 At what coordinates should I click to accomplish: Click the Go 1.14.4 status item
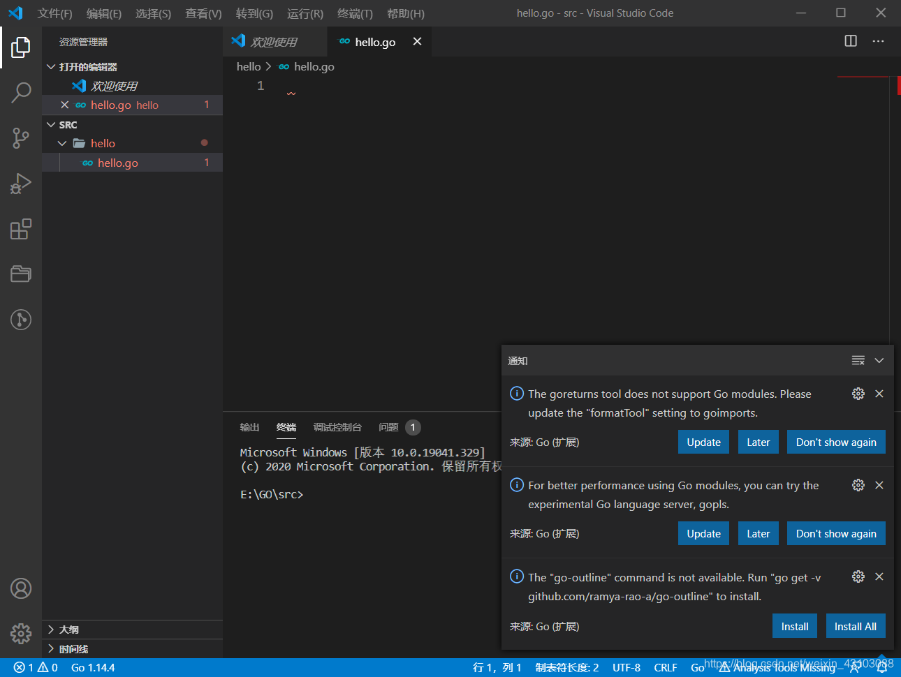(x=93, y=667)
